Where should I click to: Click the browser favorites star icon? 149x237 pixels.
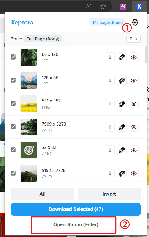pos(103,7)
